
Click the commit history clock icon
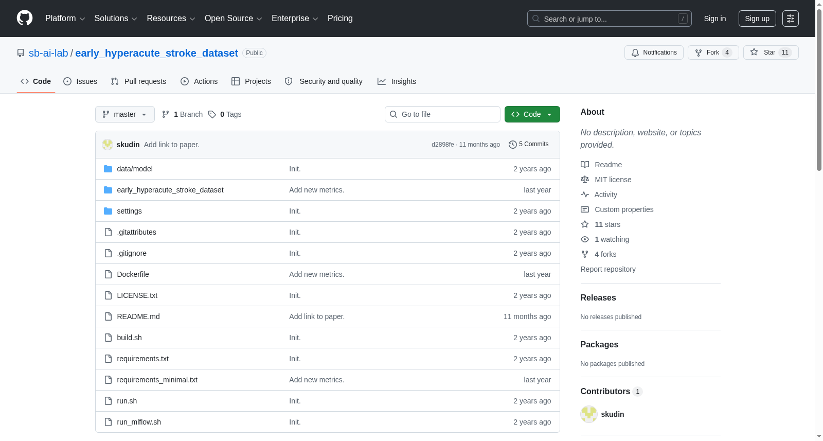(x=512, y=145)
